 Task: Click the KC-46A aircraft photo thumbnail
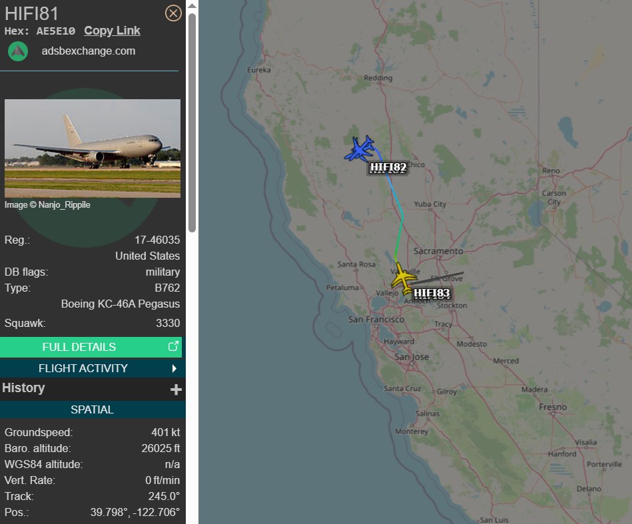(93, 148)
